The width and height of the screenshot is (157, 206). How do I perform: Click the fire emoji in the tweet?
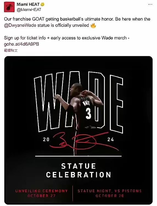coord(93,26)
